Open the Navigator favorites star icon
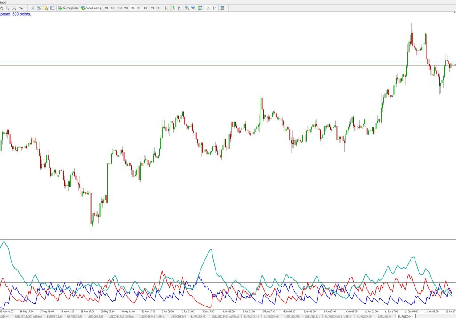 click(46, 8)
